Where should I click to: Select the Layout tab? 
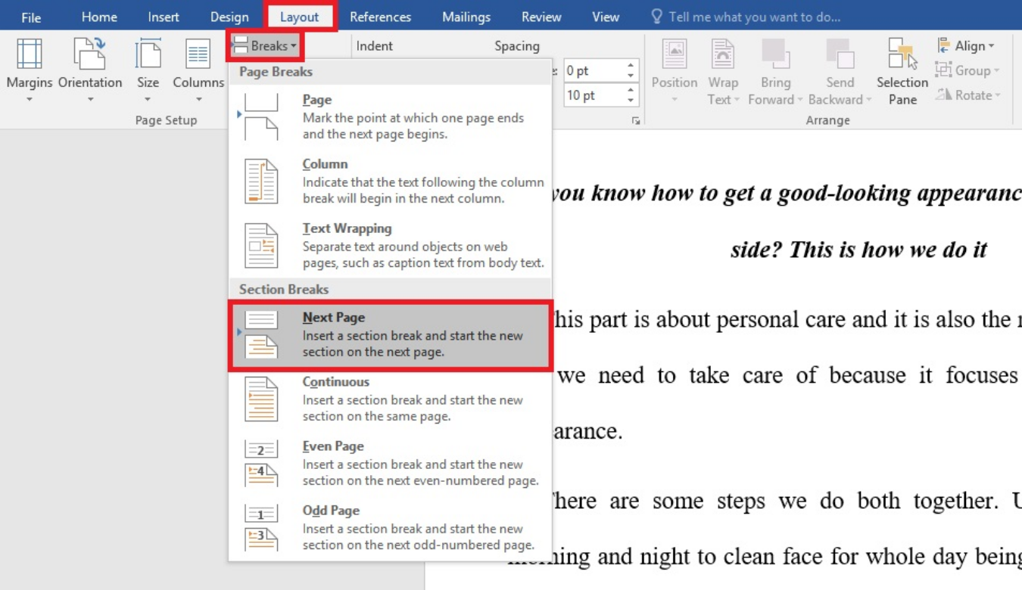[x=299, y=17]
